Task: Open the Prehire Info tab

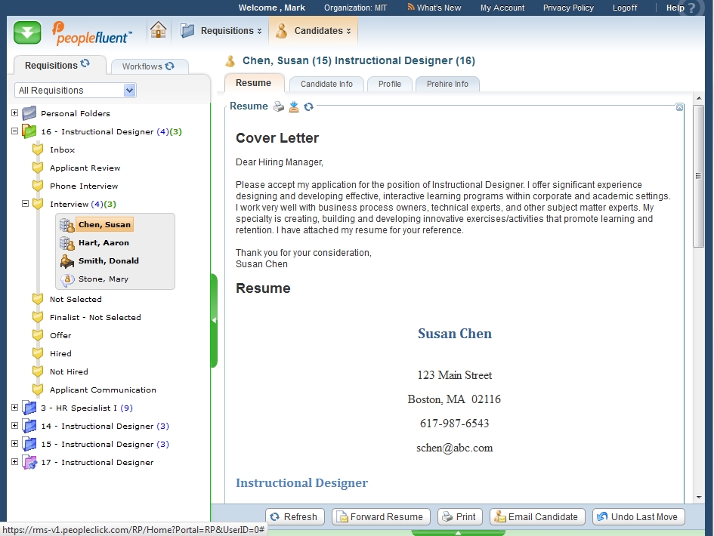Action: [447, 84]
